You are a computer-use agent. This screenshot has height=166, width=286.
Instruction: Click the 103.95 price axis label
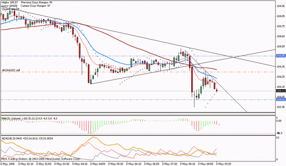click(281, 107)
